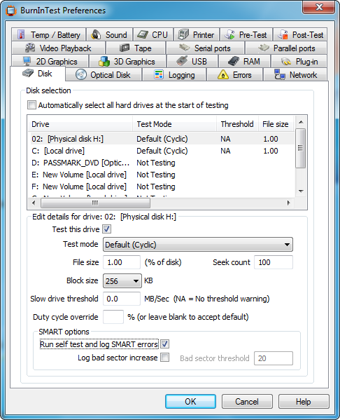Click the Tape drive icon
This screenshot has width=340, height=420.
click(125, 48)
